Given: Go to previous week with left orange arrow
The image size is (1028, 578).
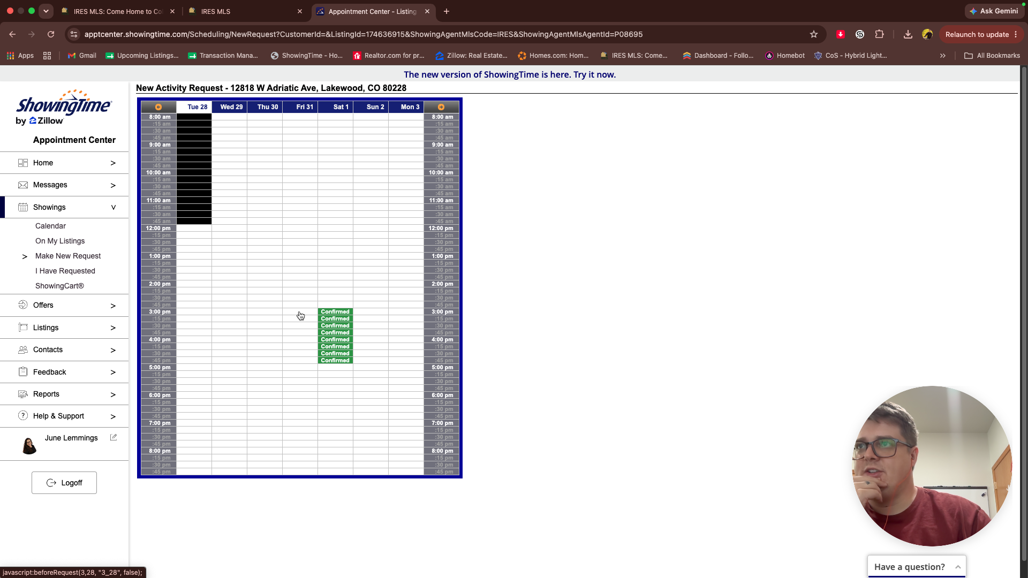Looking at the screenshot, I should click(158, 107).
